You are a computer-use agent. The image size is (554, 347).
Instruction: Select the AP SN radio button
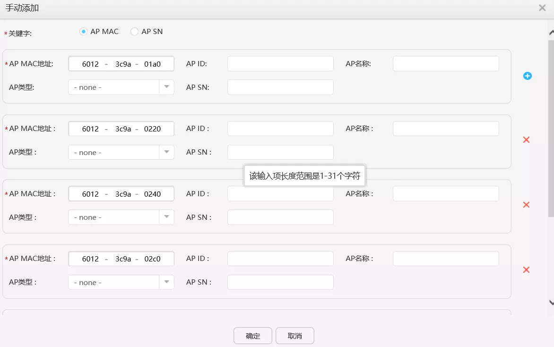[135, 32]
